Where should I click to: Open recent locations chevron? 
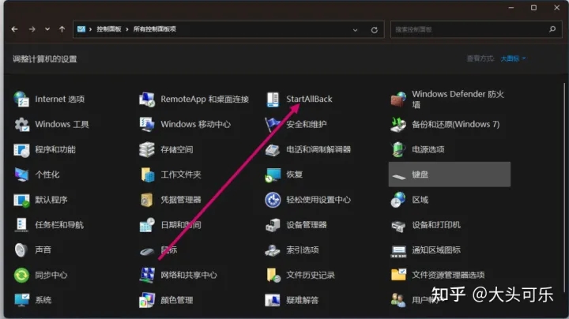47,29
